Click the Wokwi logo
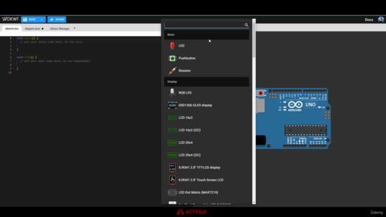 pos(10,19)
